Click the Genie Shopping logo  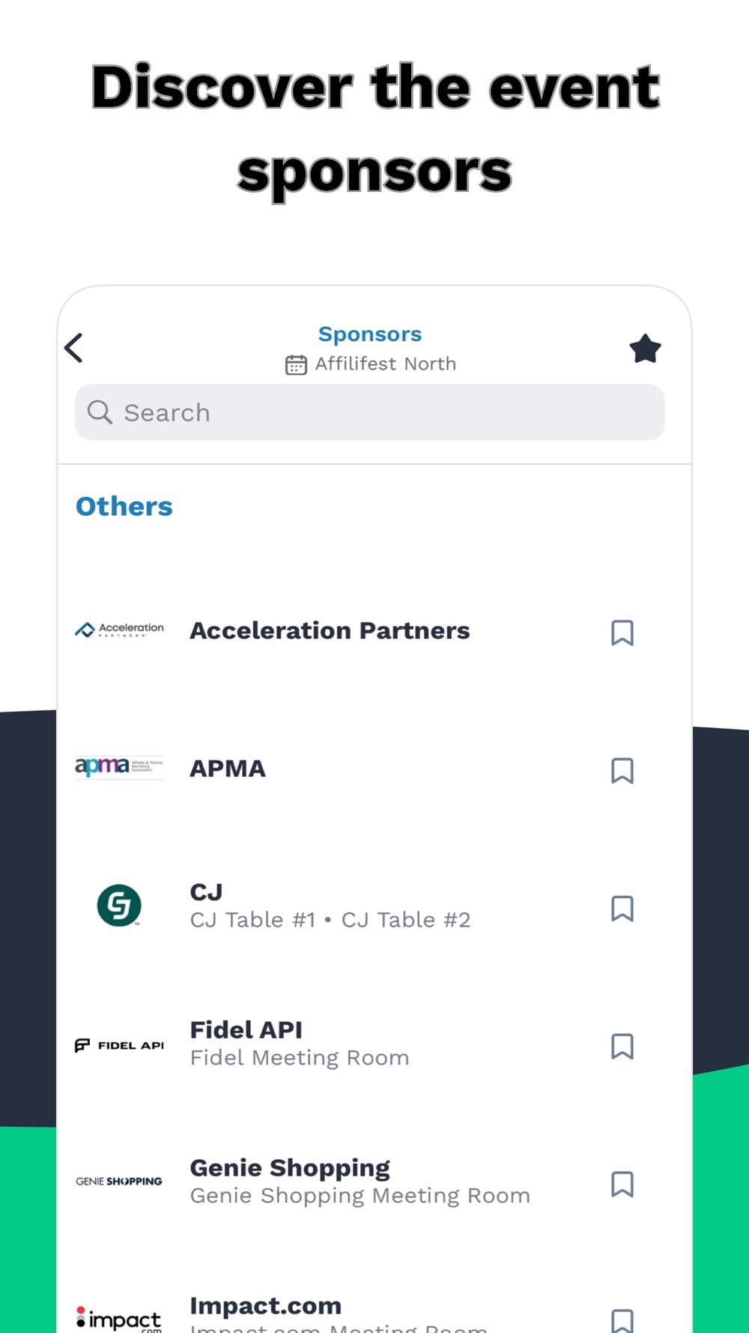click(119, 1182)
